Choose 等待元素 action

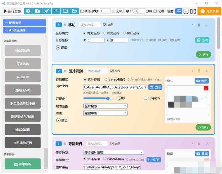(23, 77)
